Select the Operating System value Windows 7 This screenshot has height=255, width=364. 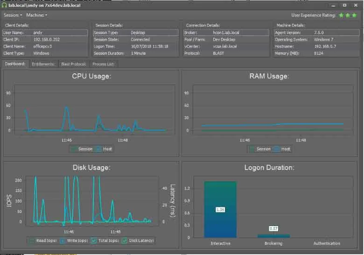(323, 40)
